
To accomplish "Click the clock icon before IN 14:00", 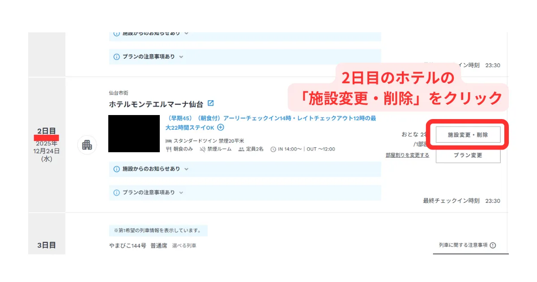I will [273, 149].
